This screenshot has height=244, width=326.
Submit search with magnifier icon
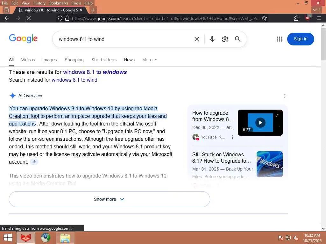(x=237, y=39)
